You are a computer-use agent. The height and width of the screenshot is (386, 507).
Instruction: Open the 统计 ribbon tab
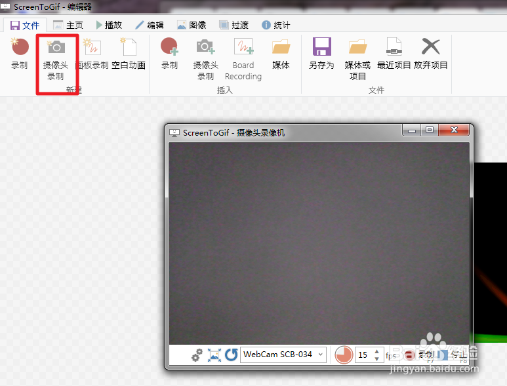[x=276, y=25]
